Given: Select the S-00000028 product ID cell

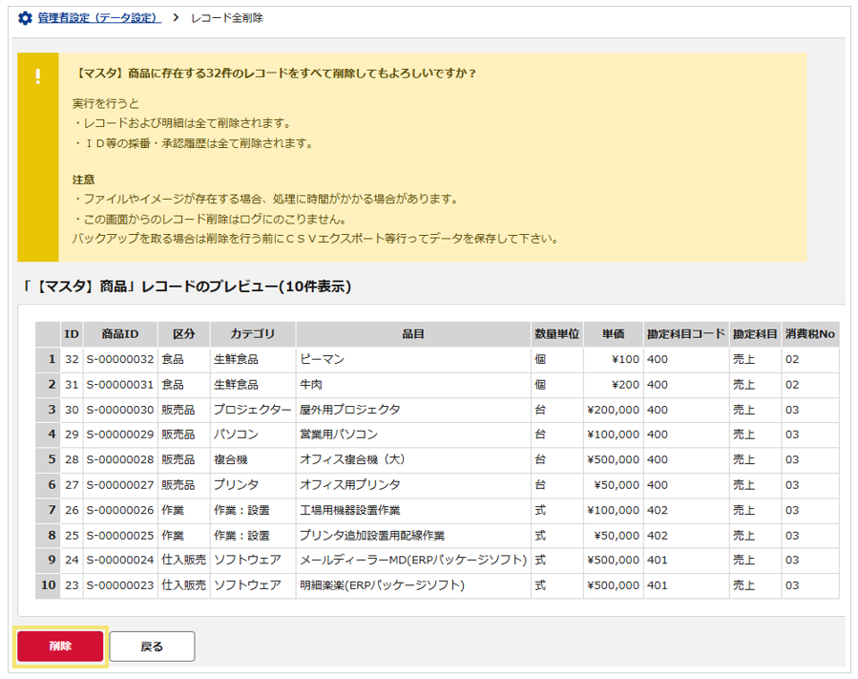Looking at the screenshot, I should (120, 460).
